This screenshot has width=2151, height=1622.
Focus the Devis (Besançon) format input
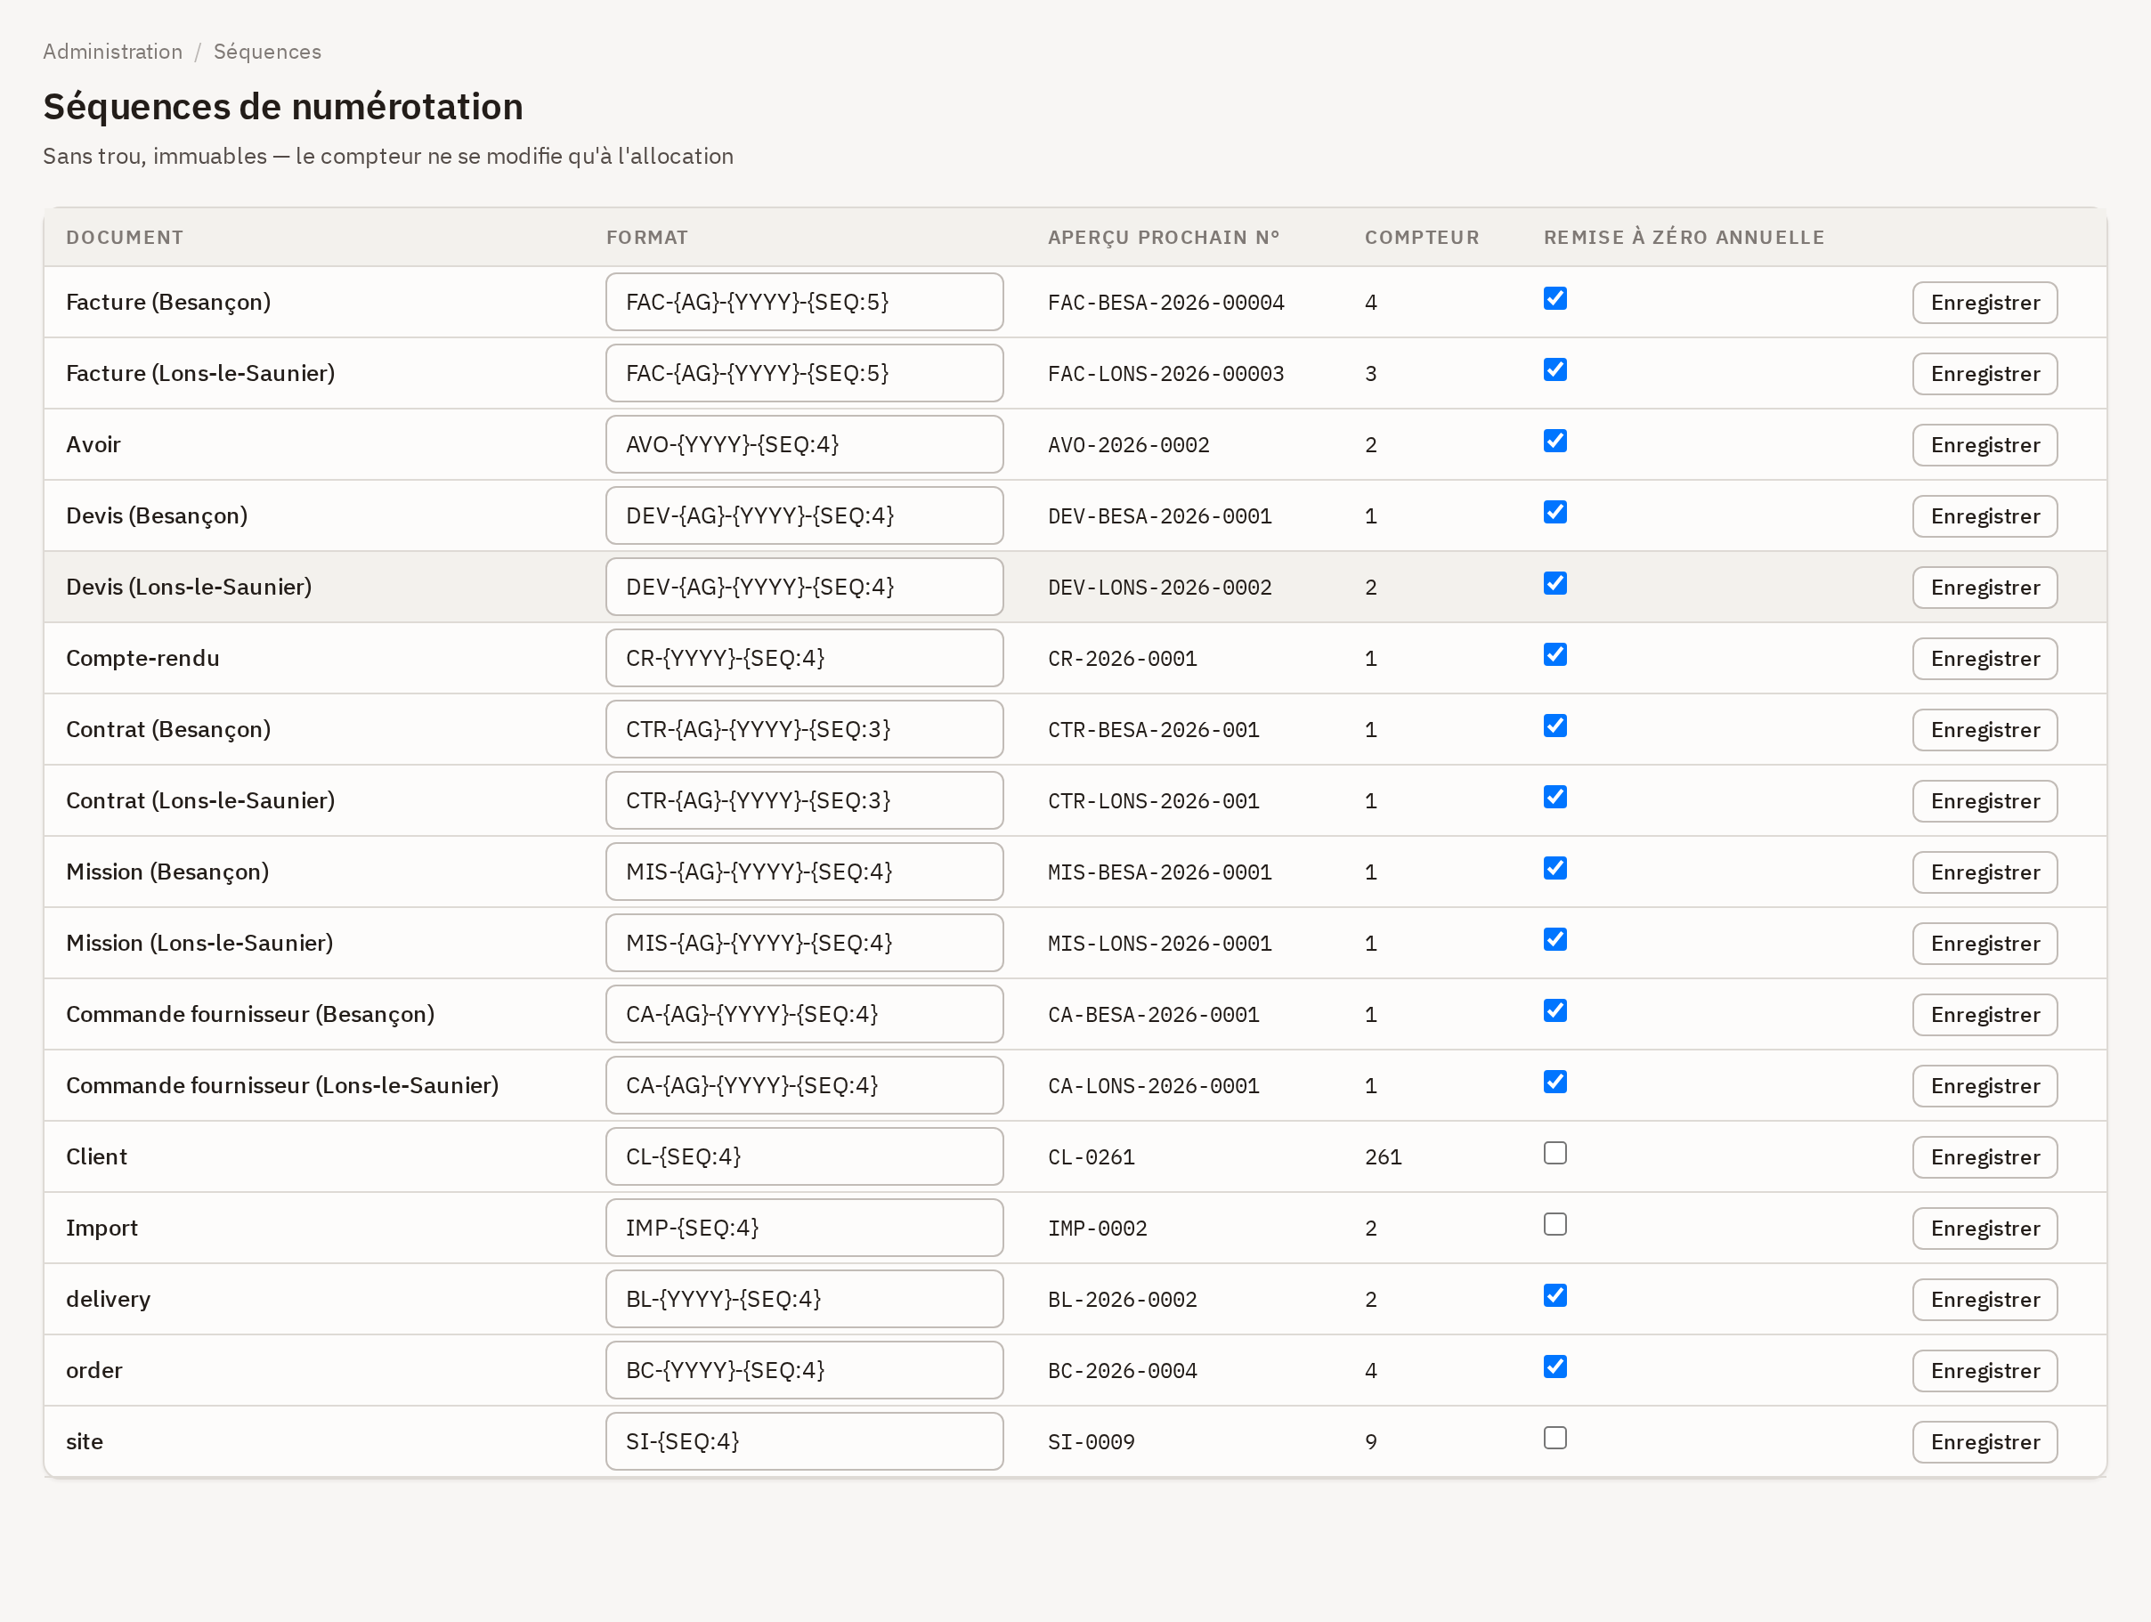point(804,516)
